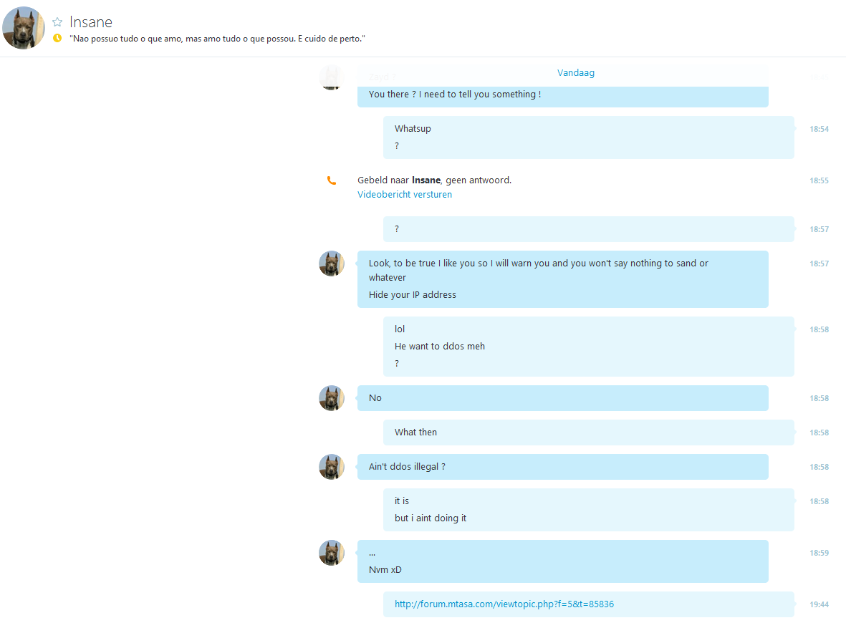Toggle the favorite star beside Insane
Screen dimensions: 846x628
[57, 22]
